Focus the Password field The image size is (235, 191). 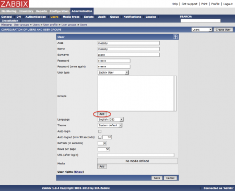pos(114,61)
